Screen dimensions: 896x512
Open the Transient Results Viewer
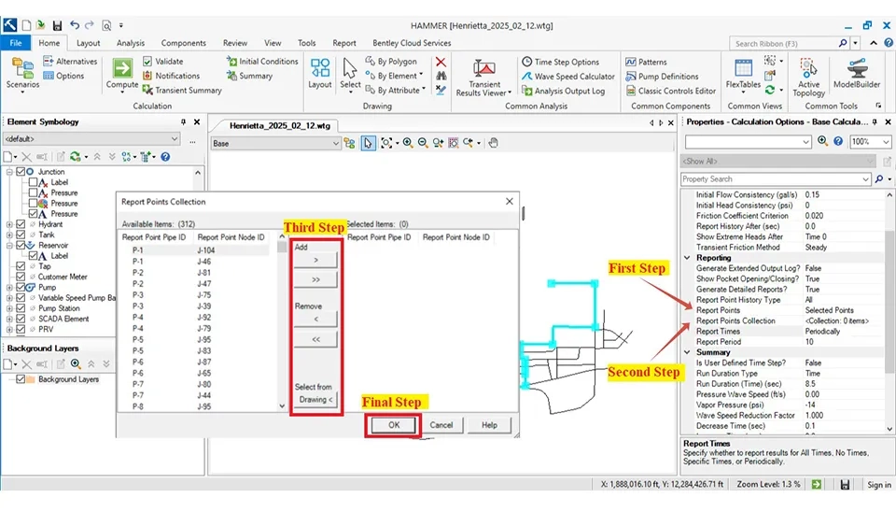483,73
